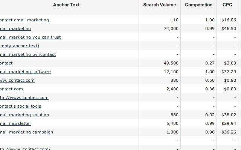The image size is (241, 150).
Task: Sort by the CPC column header
Action: click(x=227, y=5)
